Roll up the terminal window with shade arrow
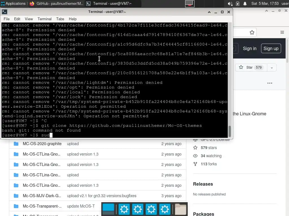Image resolution: width=289 pixels, height=216 pixels. 209,12
